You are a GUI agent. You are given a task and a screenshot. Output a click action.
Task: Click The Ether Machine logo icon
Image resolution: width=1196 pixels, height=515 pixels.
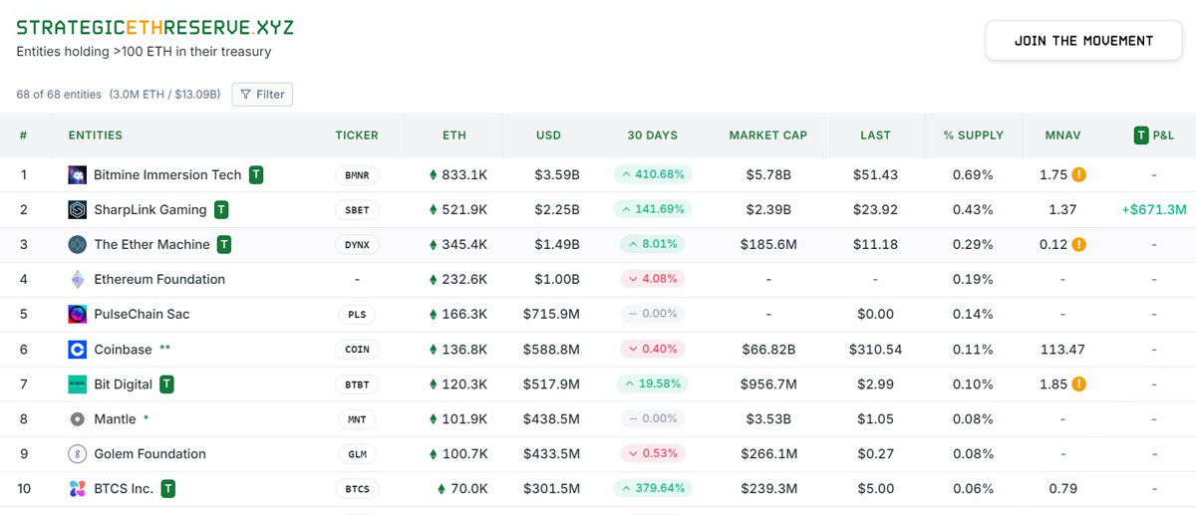point(77,245)
